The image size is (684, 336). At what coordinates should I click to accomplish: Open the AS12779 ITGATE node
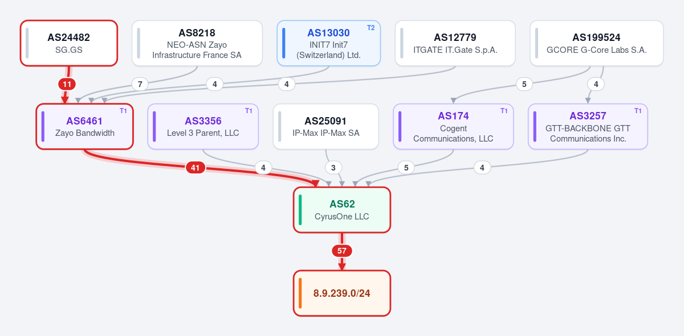455,43
